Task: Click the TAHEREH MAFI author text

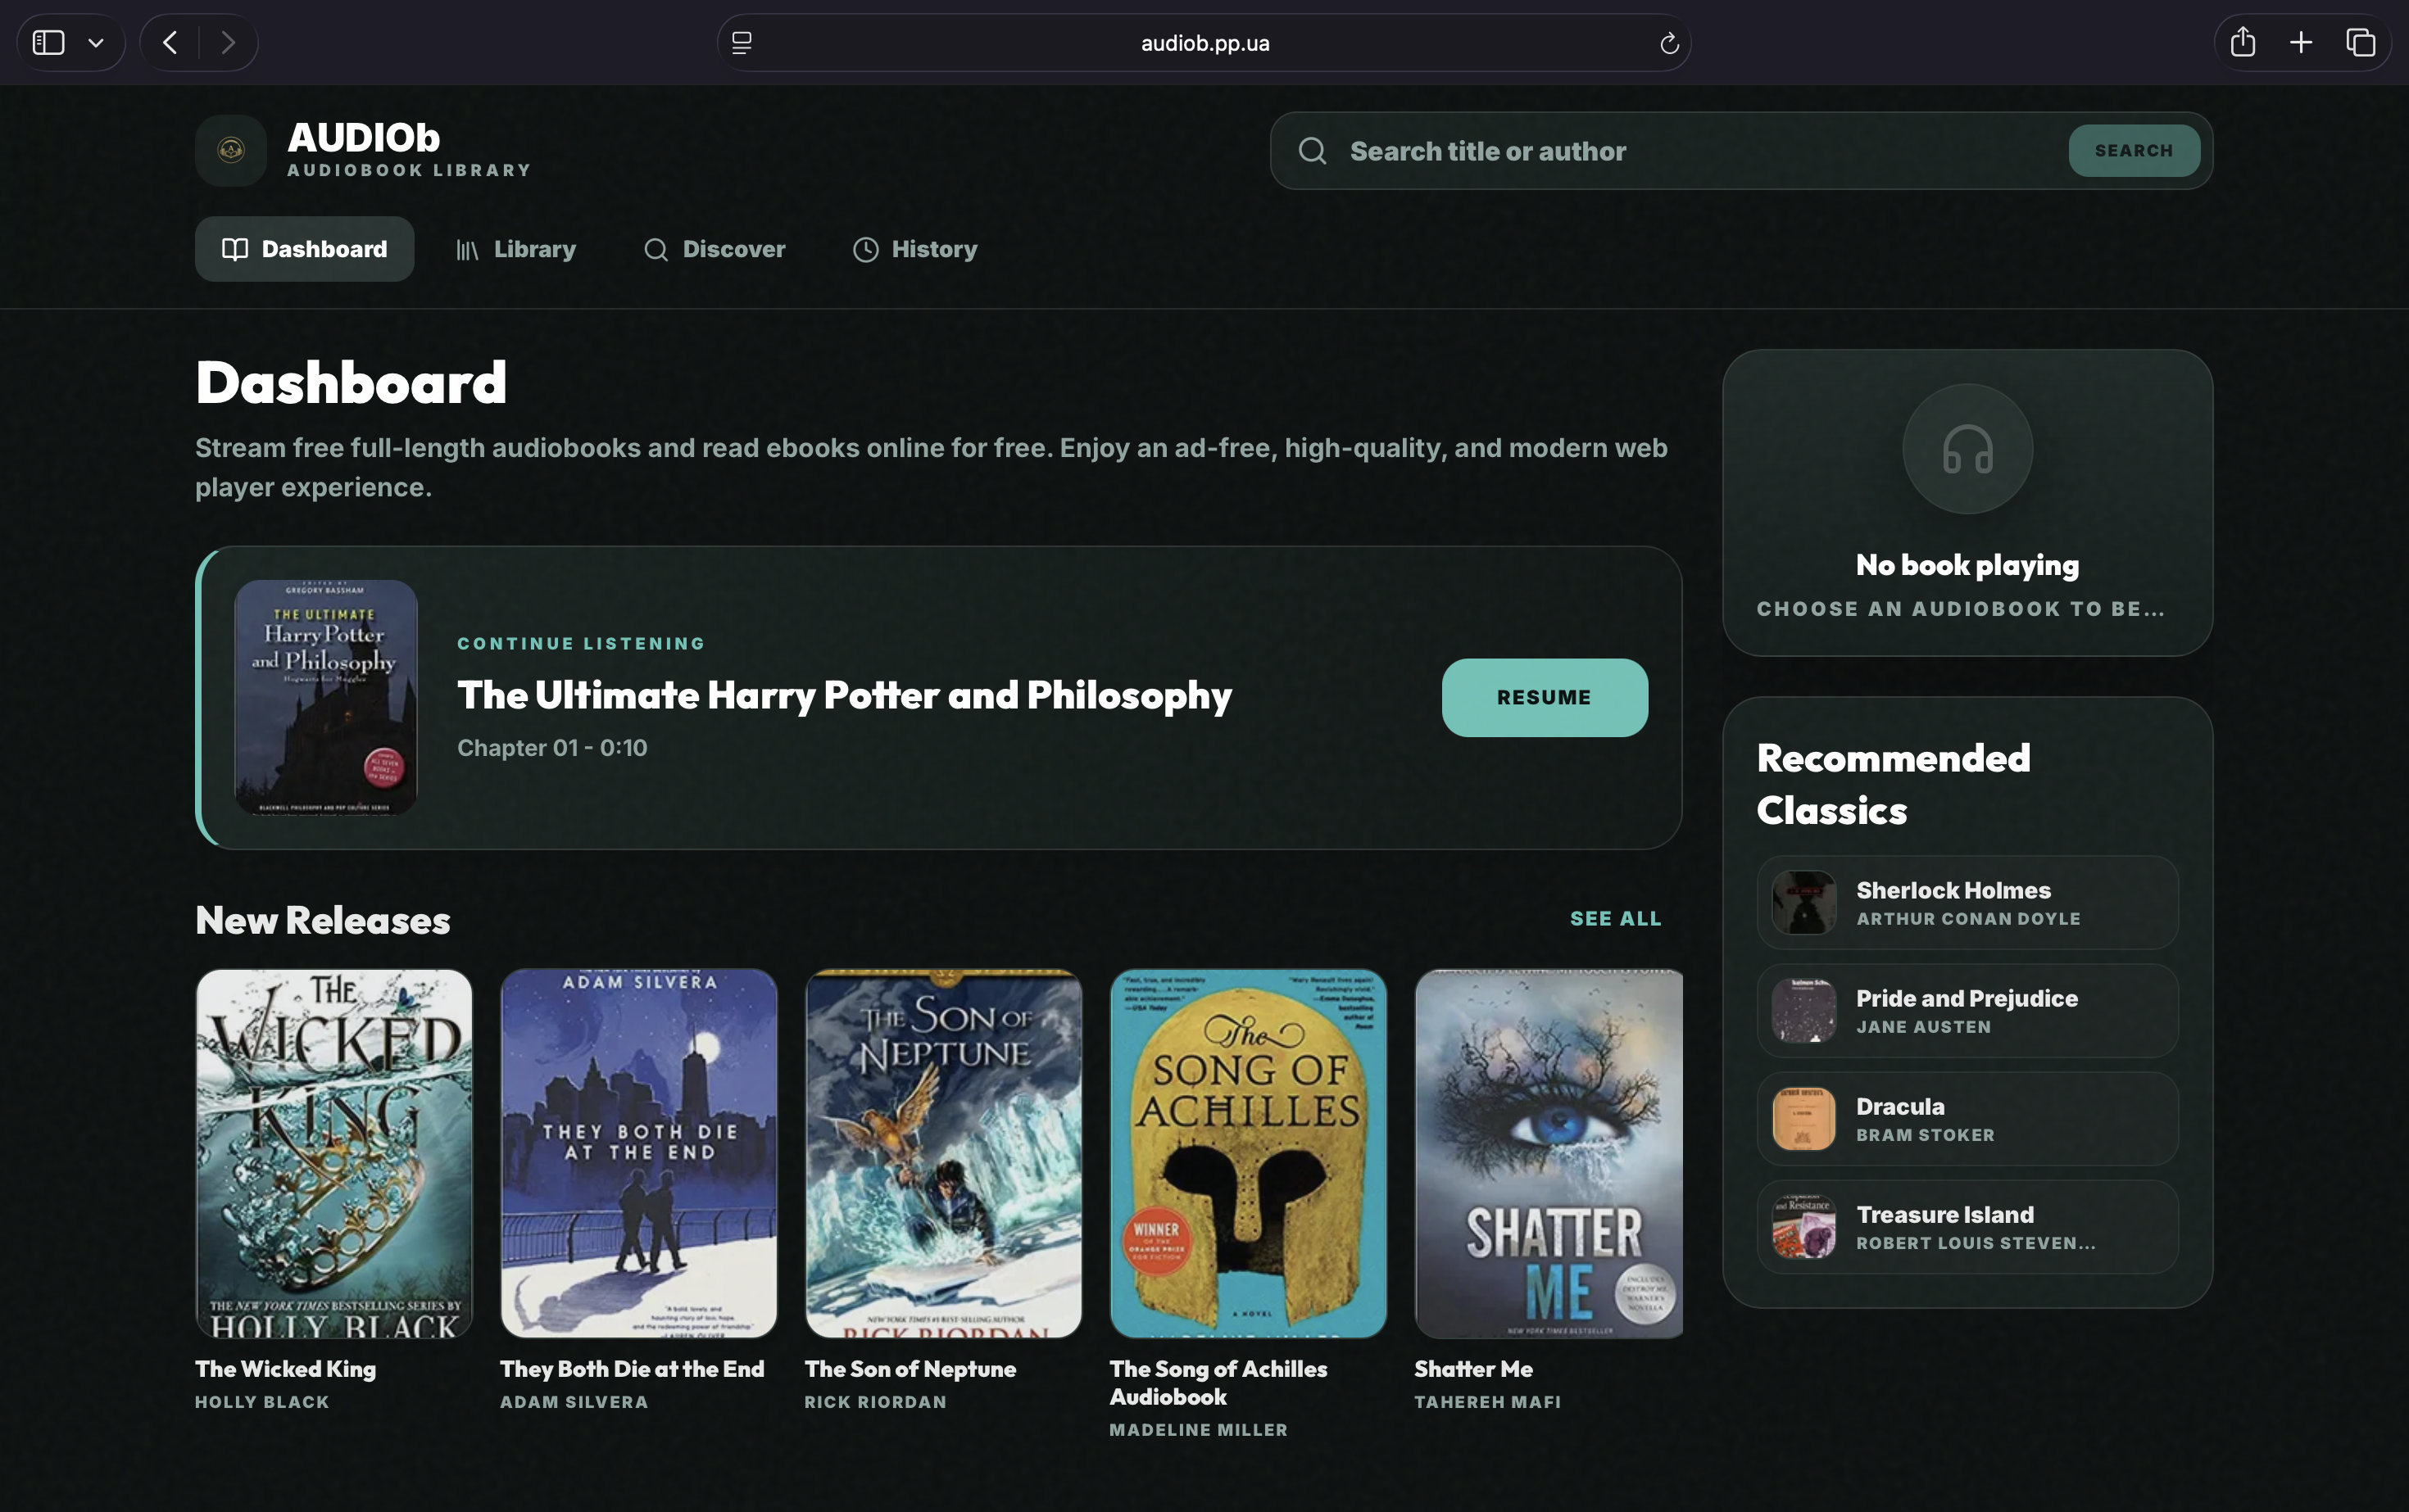Action: click(x=1488, y=1402)
